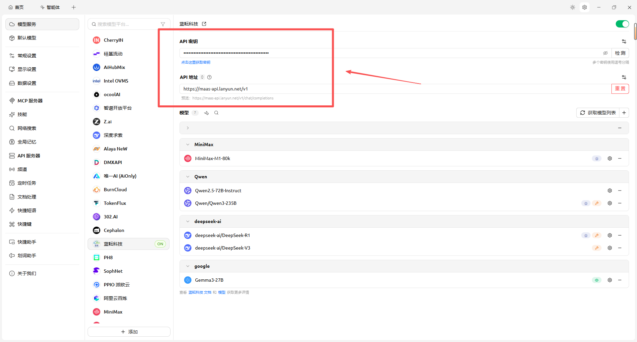Click the 重置 button for API address

[x=620, y=89]
